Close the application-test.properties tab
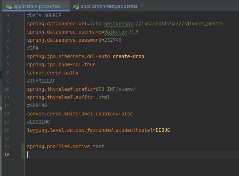Screen dimensions: 239x176 click(x=142, y=6)
